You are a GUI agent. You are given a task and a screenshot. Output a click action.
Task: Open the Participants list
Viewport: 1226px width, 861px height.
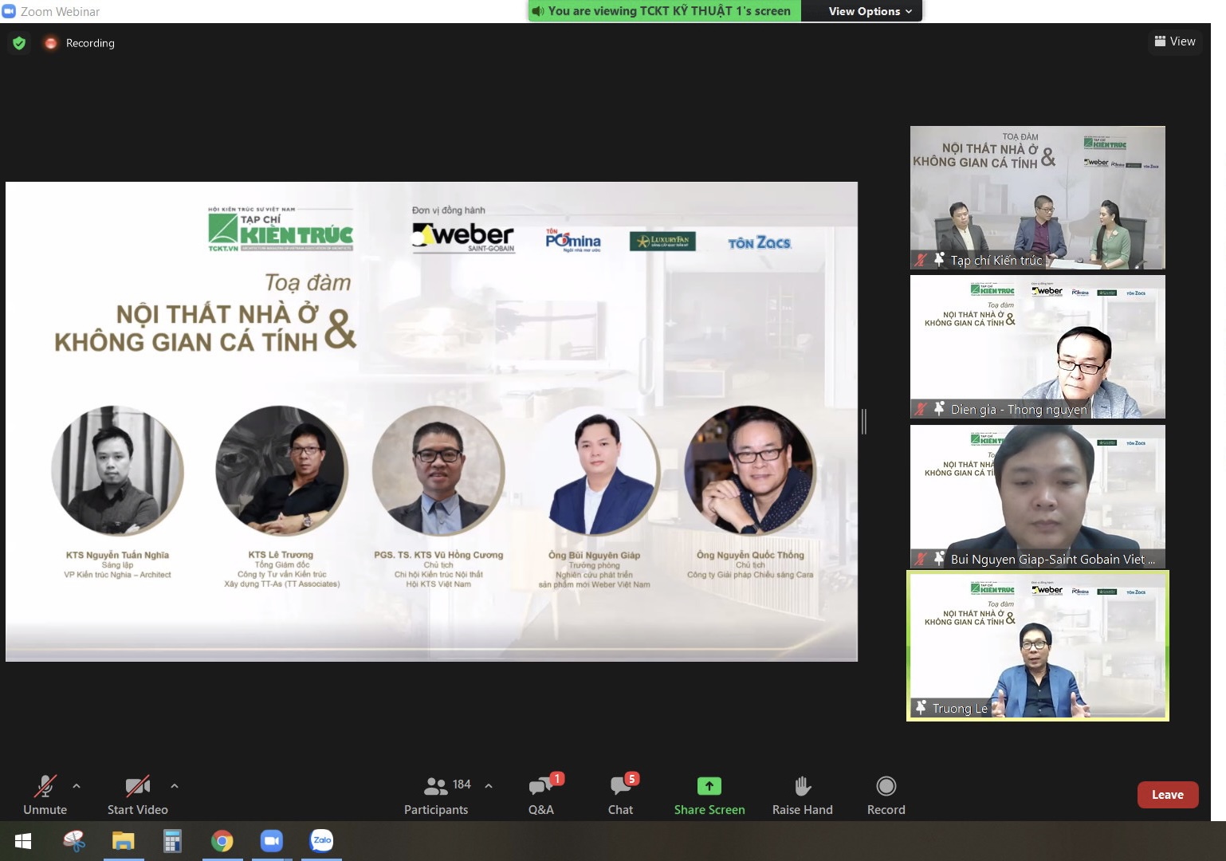[437, 795]
